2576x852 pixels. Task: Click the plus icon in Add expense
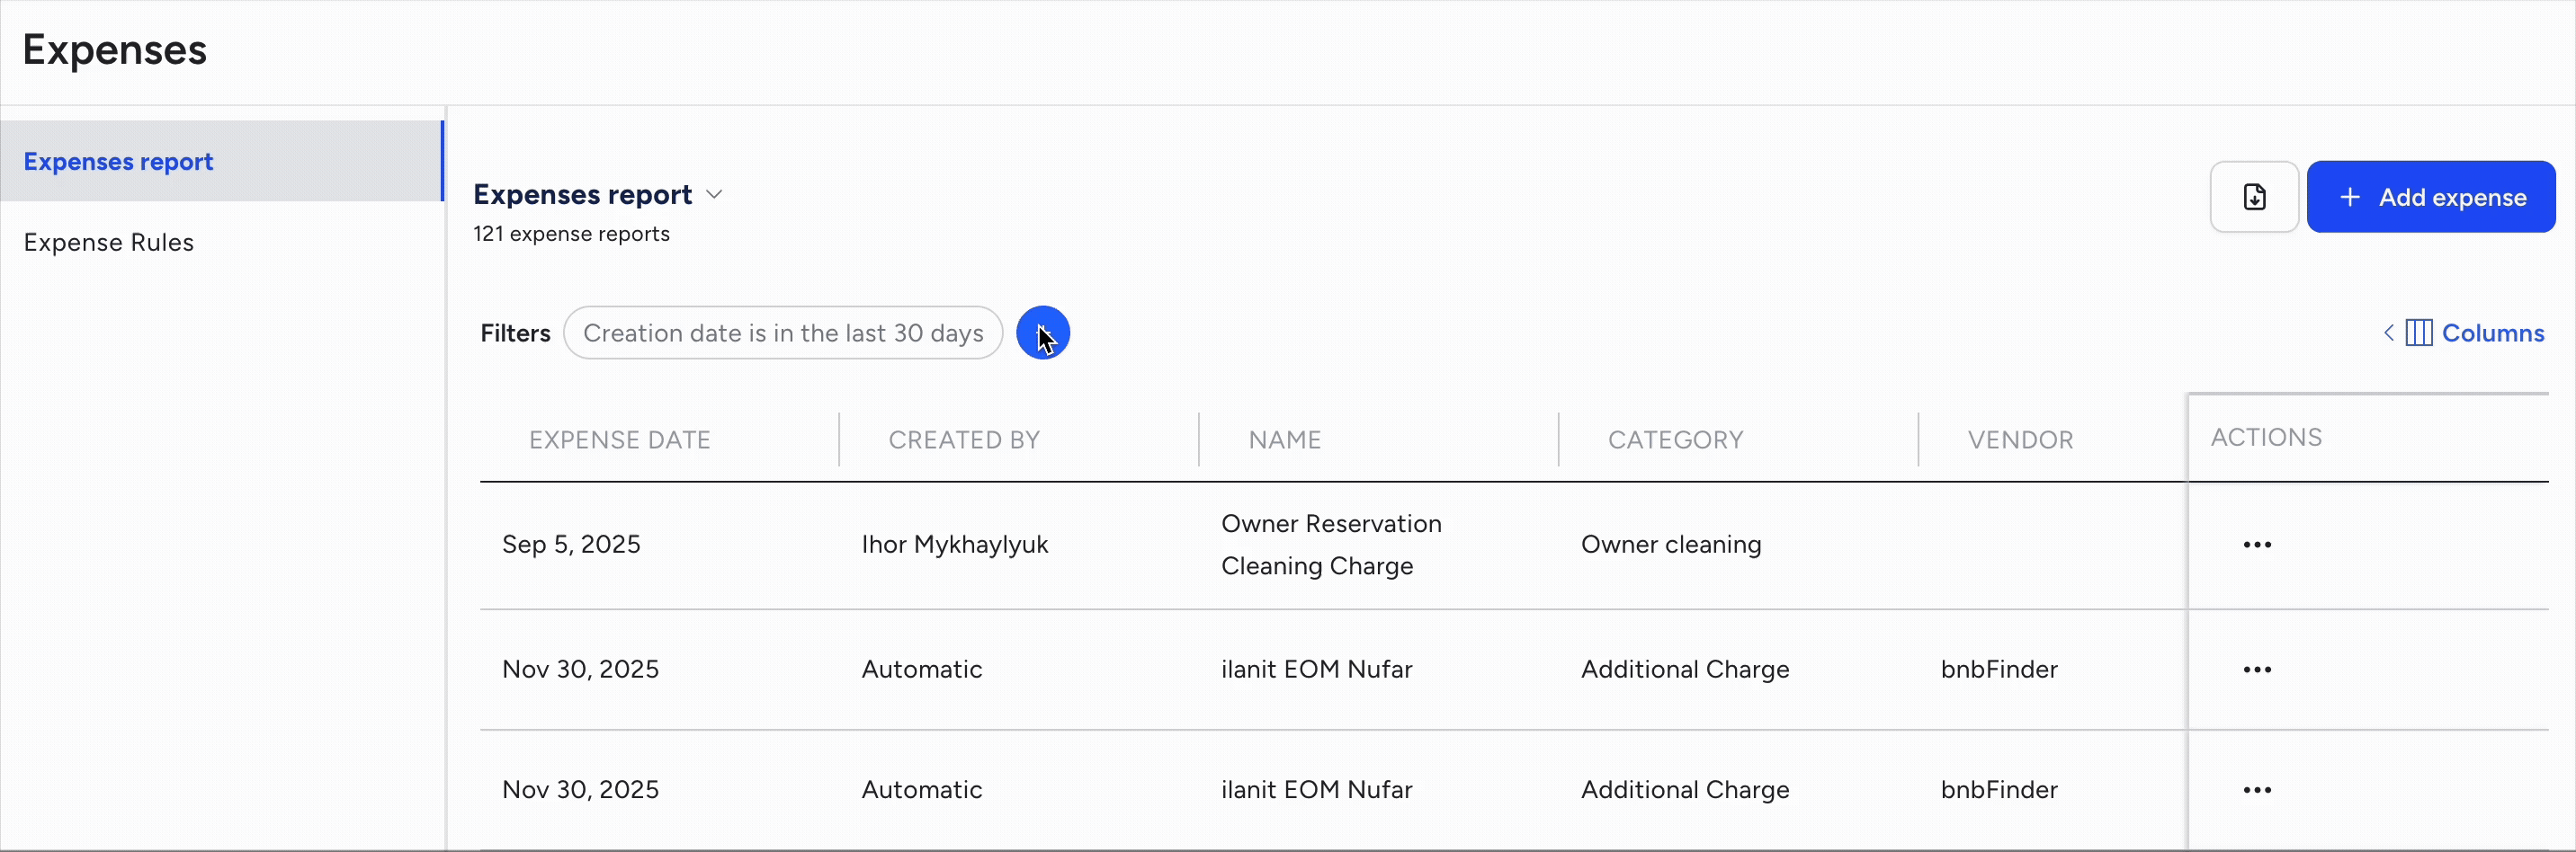click(x=2350, y=197)
